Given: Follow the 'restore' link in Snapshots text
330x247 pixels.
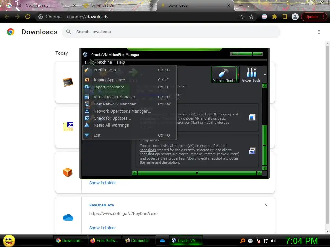Looking at the screenshot, I should tap(210, 154).
